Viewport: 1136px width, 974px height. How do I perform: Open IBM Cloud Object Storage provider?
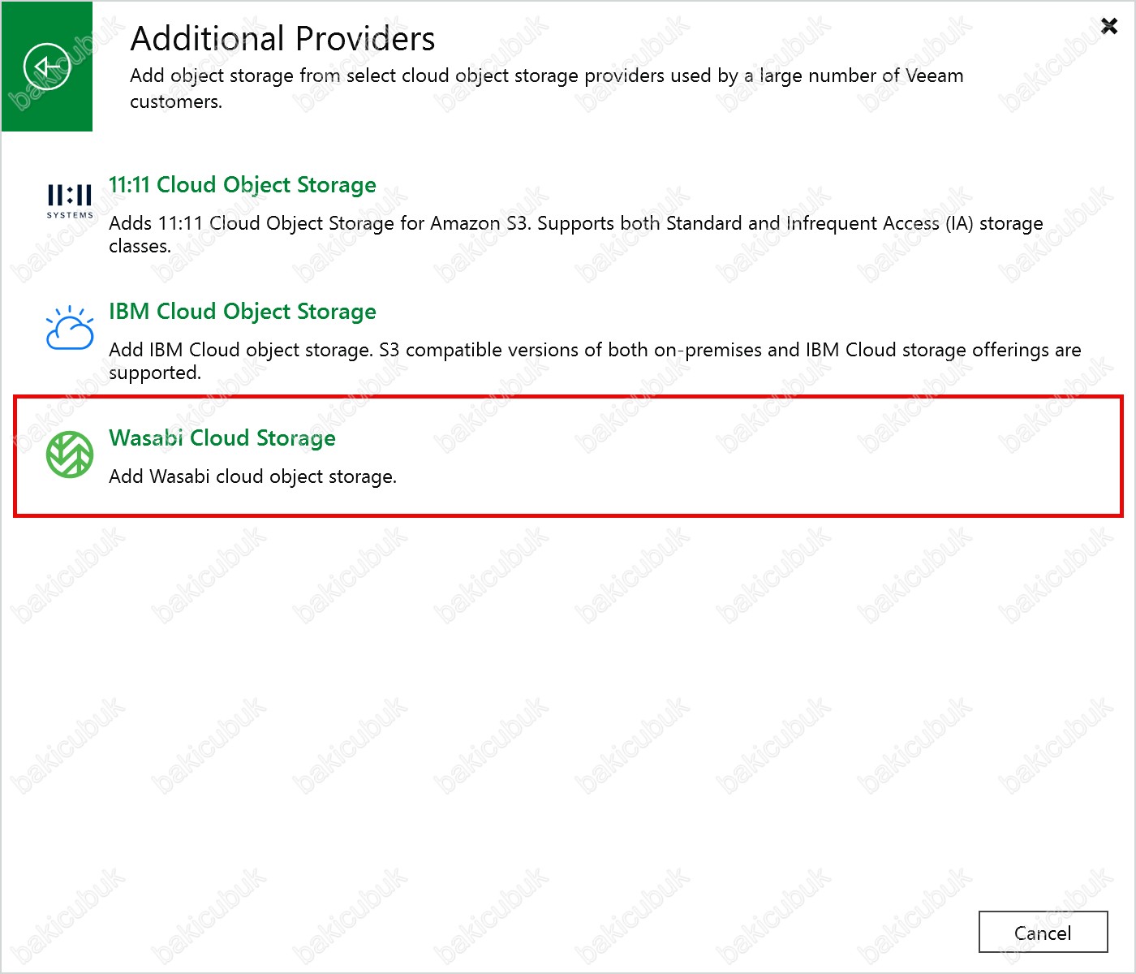[x=242, y=312]
